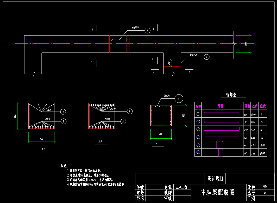The height and width of the screenshot is (203, 277).
Task: Select the 2-2 section view label
Action: (x=100, y=142)
